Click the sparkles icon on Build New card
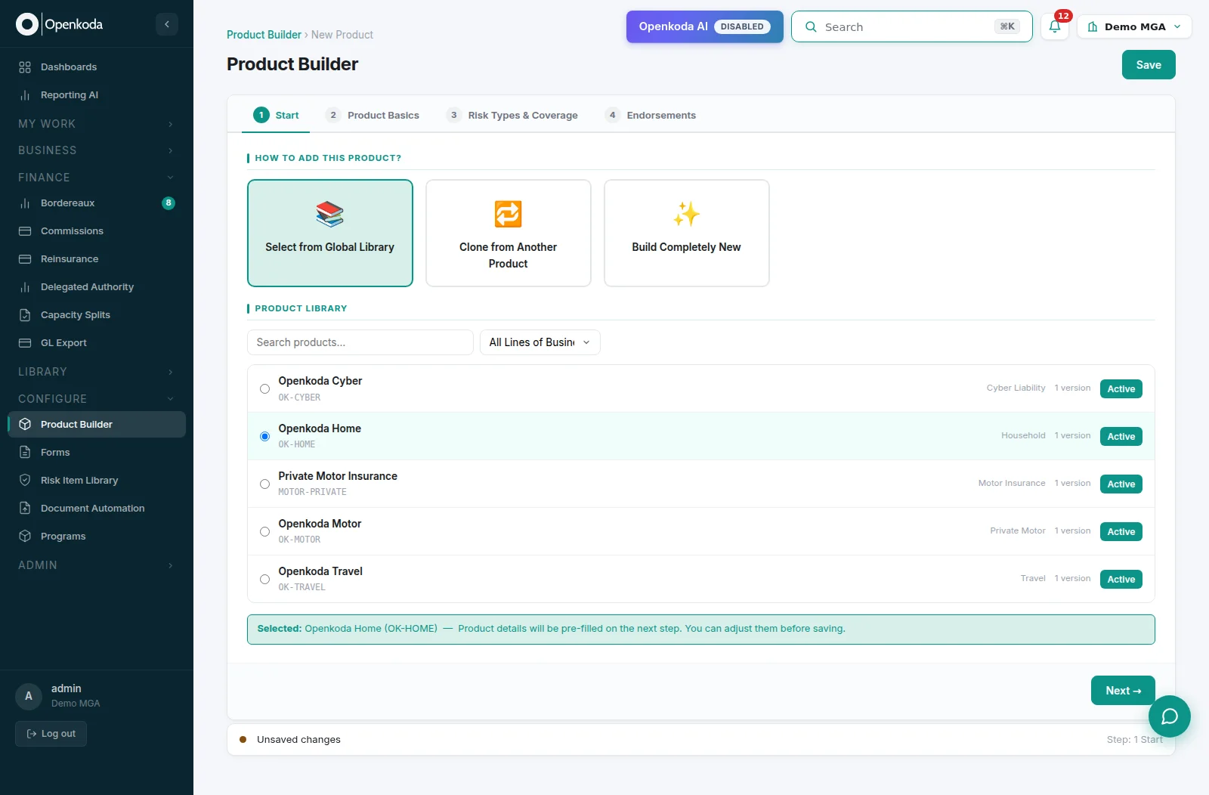This screenshot has width=1209, height=795. point(686,215)
